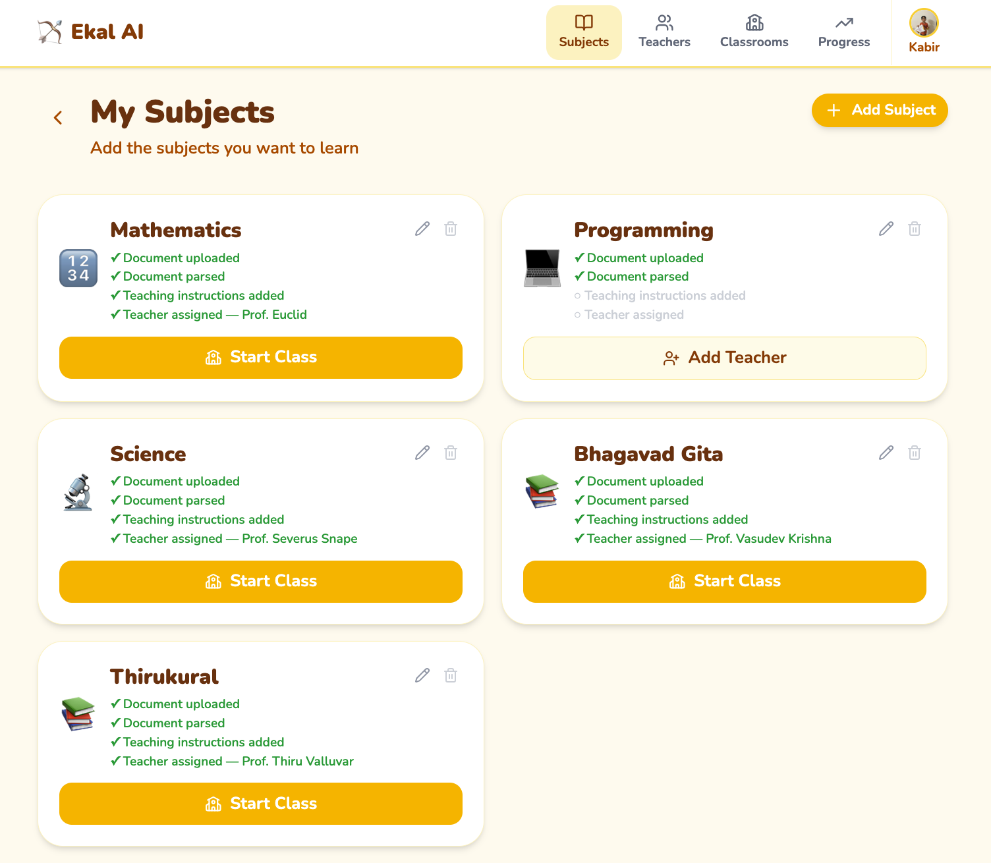The height and width of the screenshot is (863, 991).
Task: Delete the Mathematics subject via trash icon
Action: pyautogui.click(x=451, y=229)
